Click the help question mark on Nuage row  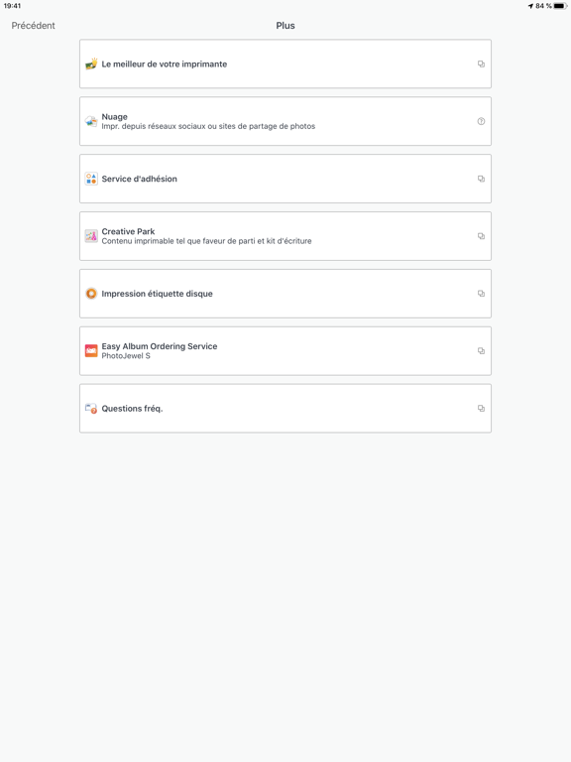pyautogui.click(x=481, y=121)
